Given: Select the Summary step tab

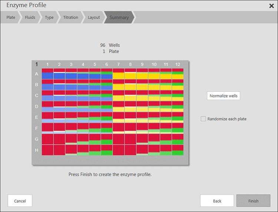Looking at the screenshot, I should [x=119, y=17].
